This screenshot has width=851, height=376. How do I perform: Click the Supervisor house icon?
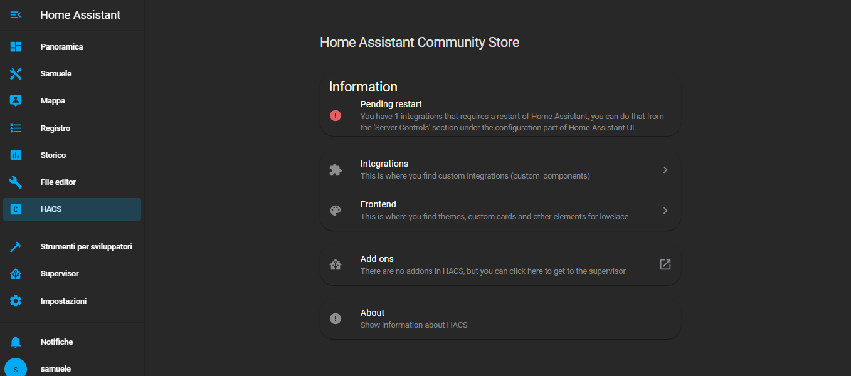pos(16,274)
